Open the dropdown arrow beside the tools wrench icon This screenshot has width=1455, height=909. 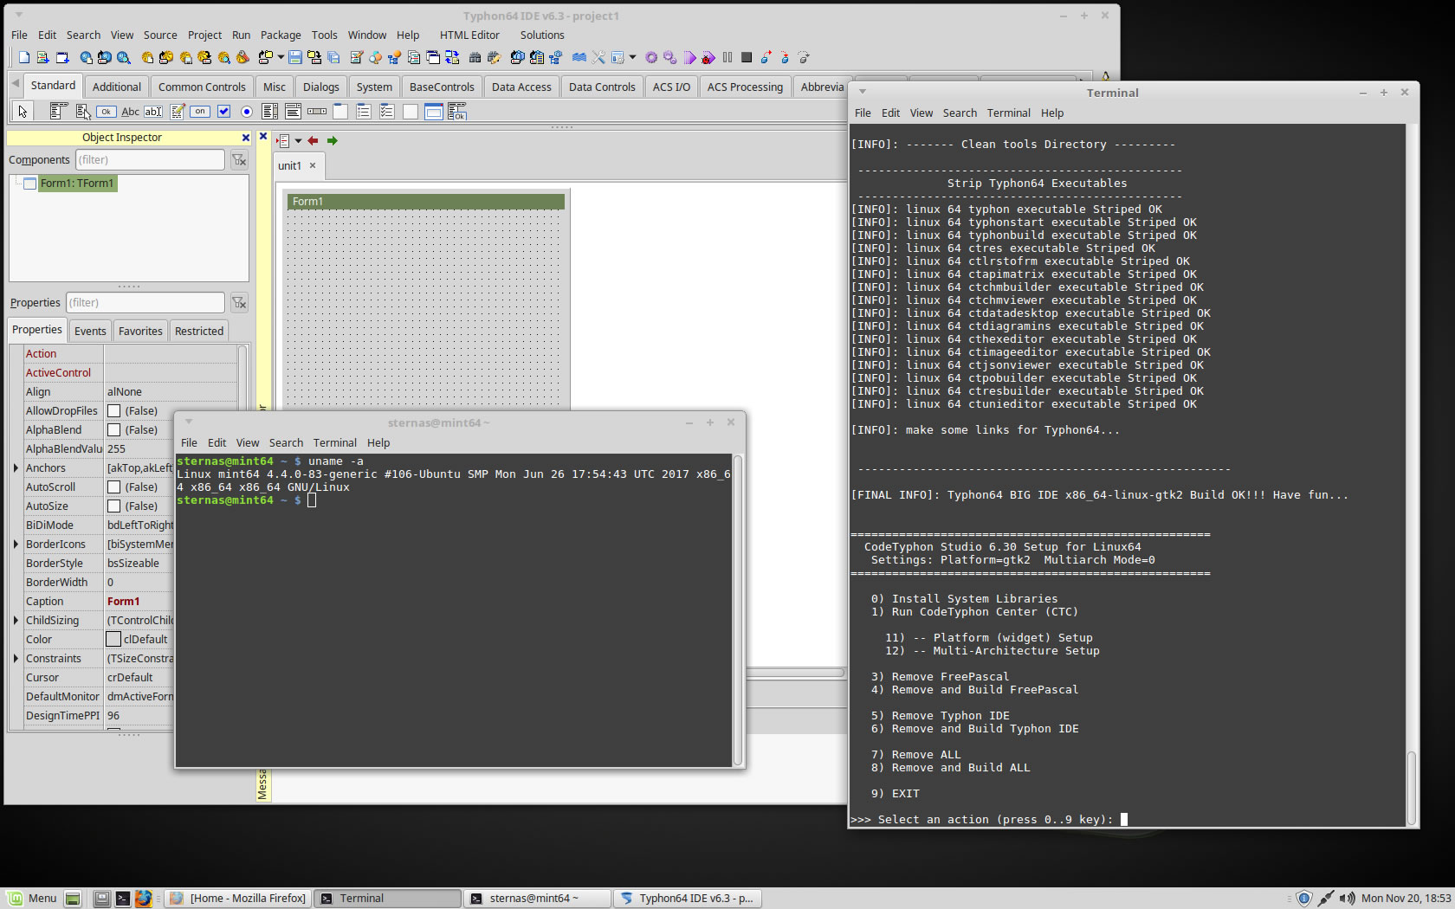click(x=632, y=58)
